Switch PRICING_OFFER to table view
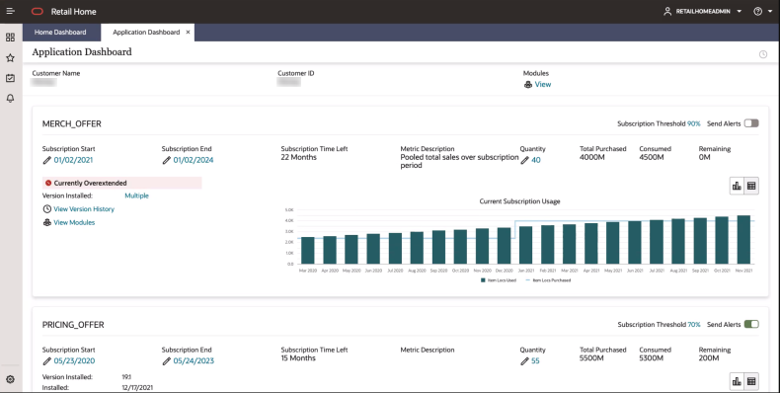780x393 pixels. [x=751, y=381]
